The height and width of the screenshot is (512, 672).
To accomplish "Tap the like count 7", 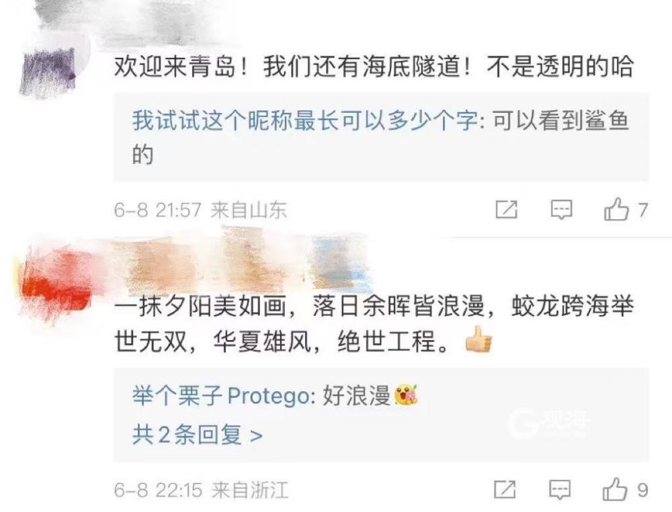I will (x=642, y=210).
